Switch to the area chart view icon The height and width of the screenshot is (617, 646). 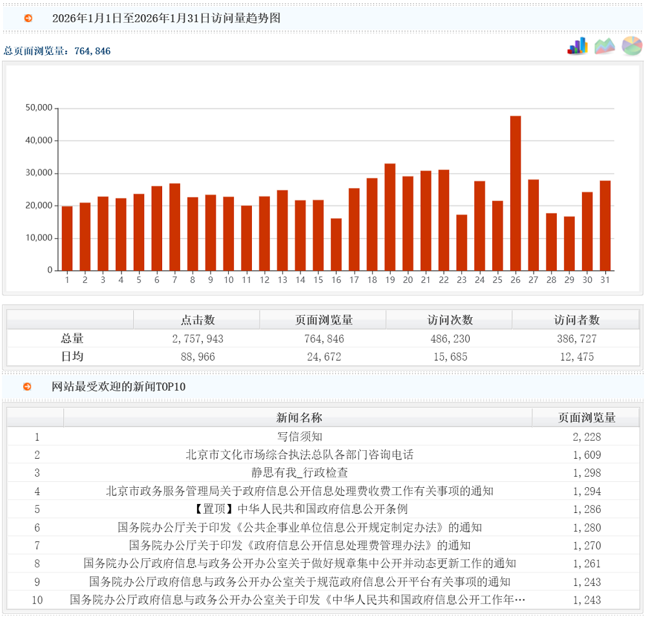[x=605, y=46]
